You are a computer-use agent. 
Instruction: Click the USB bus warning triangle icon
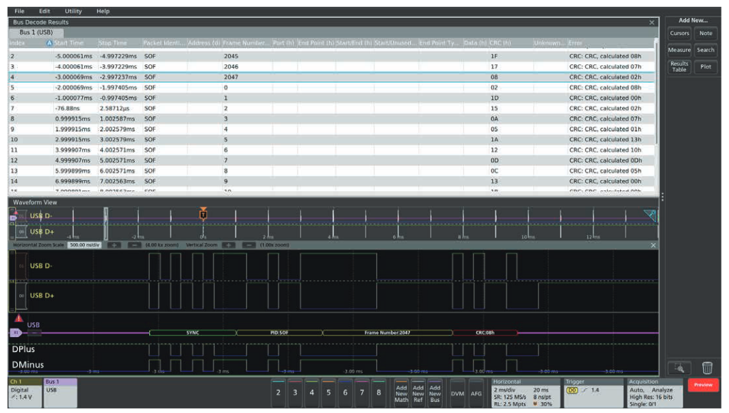[18, 319]
